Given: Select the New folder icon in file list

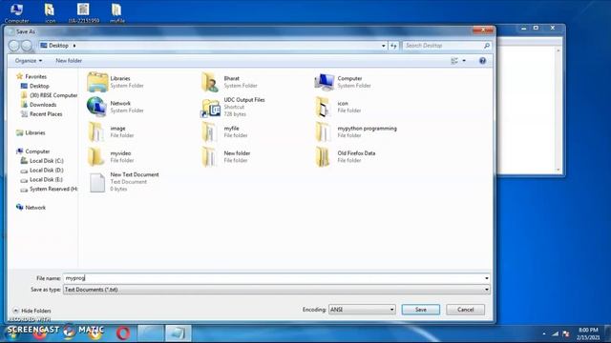Looking at the screenshot, I should pyautogui.click(x=210, y=156).
